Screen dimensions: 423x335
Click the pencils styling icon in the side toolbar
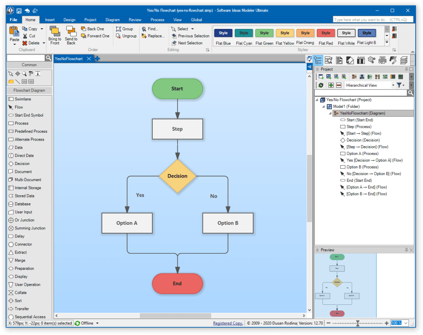point(361,60)
